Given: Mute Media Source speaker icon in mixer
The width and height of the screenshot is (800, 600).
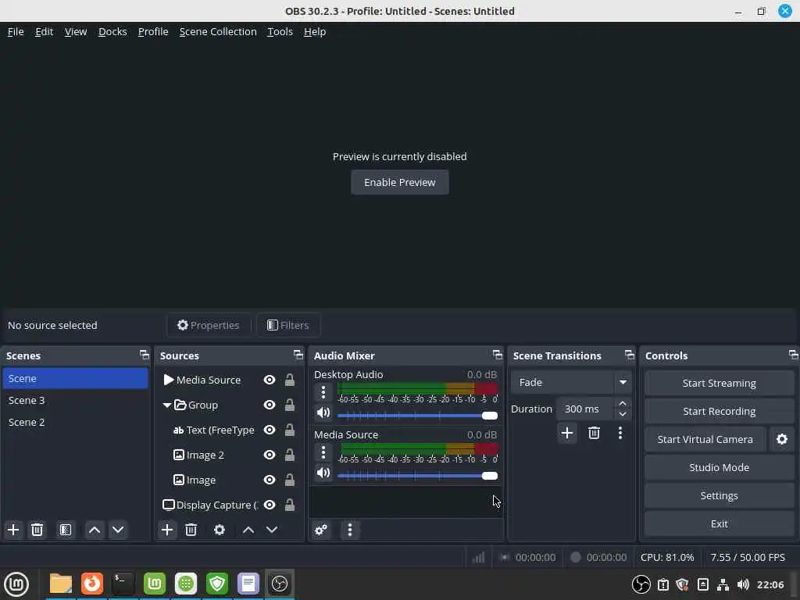Looking at the screenshot, I should [323, 473].
